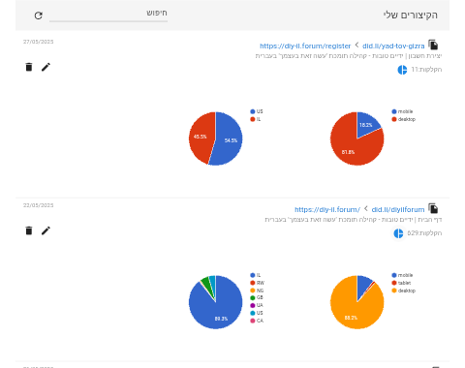465x368 pixels.
Task: Open the https://diy-il.forum/register link
Action: click(x=305, y=46)
